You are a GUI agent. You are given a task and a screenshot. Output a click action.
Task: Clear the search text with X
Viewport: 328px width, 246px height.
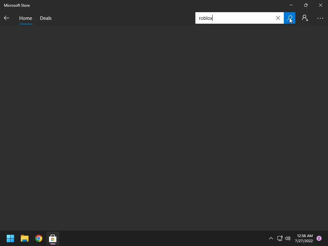(278, 18)
